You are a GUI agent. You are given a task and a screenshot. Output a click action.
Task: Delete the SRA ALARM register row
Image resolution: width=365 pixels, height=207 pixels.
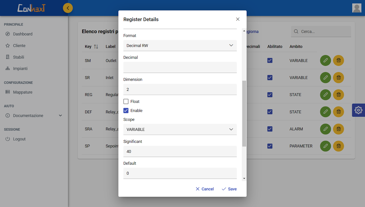coord(338,129)
